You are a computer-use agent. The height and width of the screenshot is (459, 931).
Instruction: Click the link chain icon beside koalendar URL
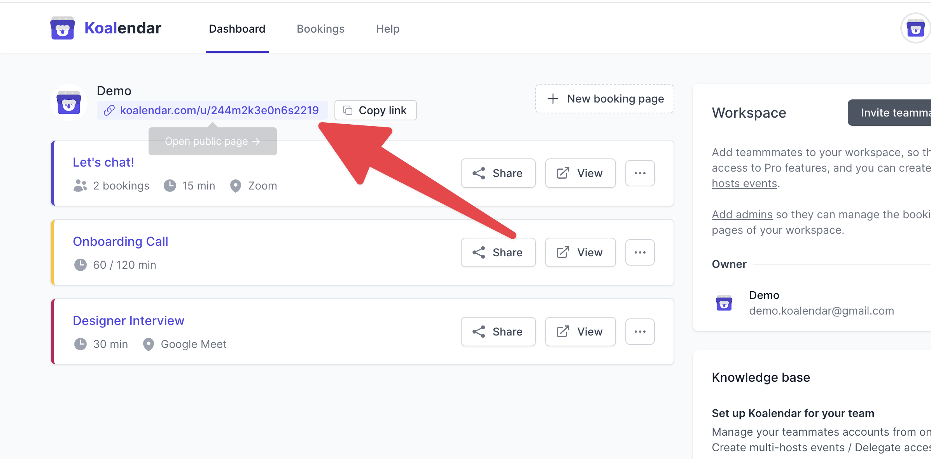pos(109,111)
